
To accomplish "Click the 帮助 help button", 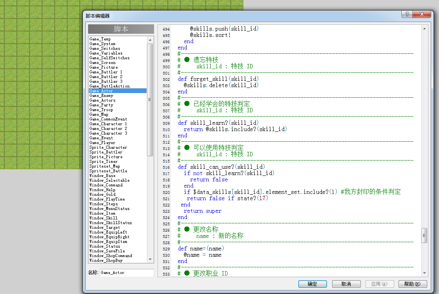I will coord(413,284).
